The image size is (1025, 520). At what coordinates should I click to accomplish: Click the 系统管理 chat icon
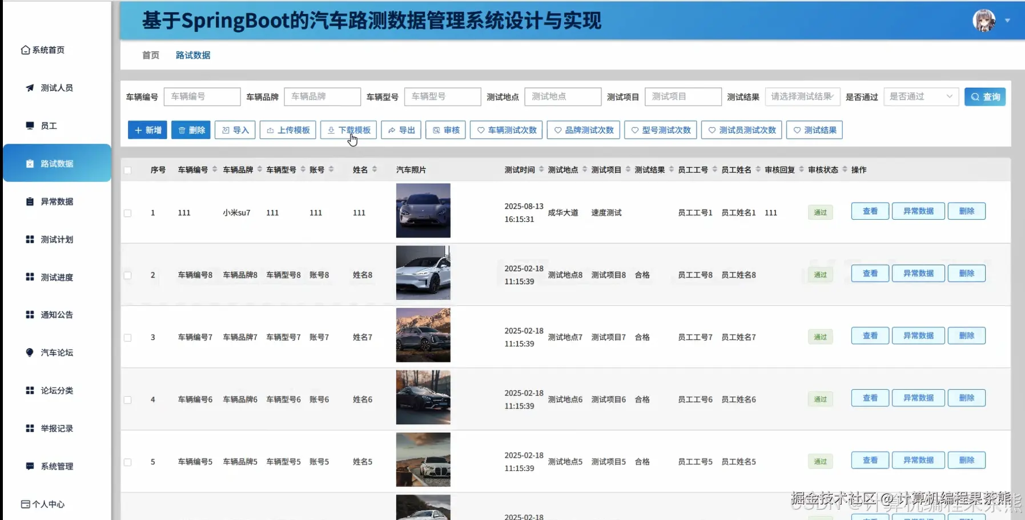coord(30,466)
